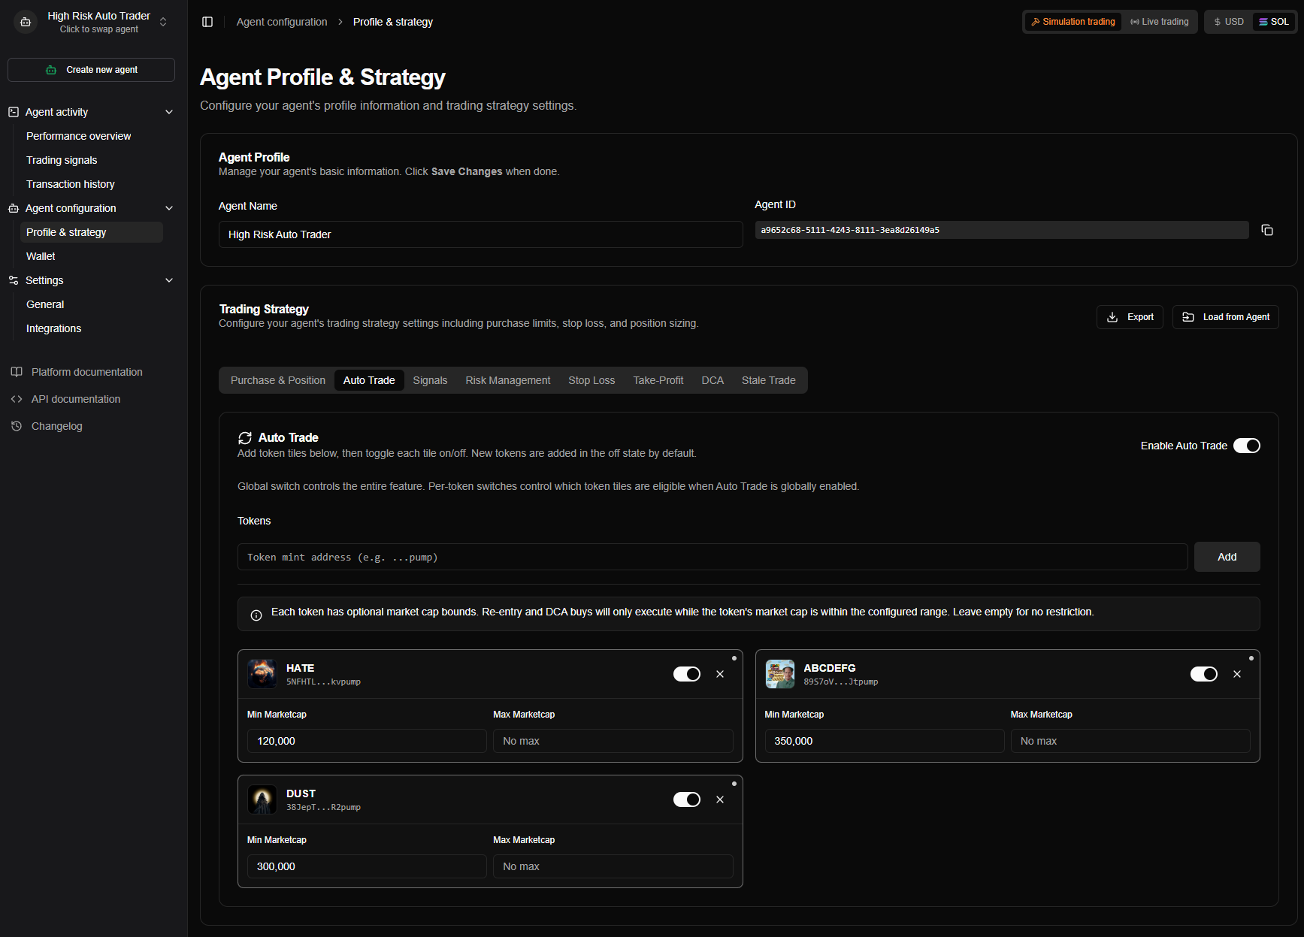
Task: Collapse the Agent activity section
Action: 169,111
